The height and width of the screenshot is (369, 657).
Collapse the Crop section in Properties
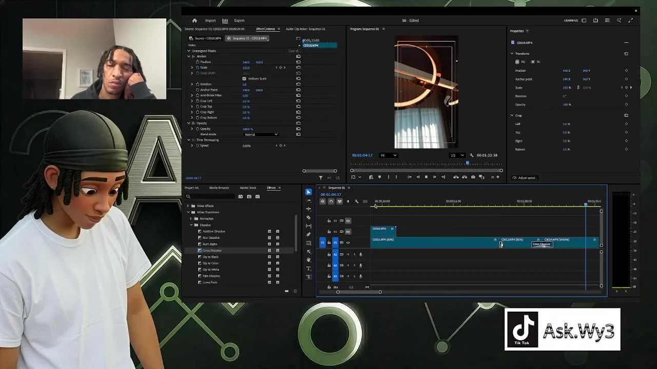(512, 115)
